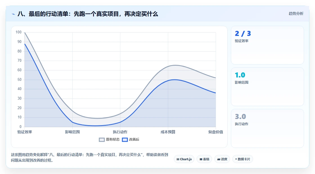Open the 2 / 3 验证效率 stat card
The image size is (315, 174).
coord(267,45)
